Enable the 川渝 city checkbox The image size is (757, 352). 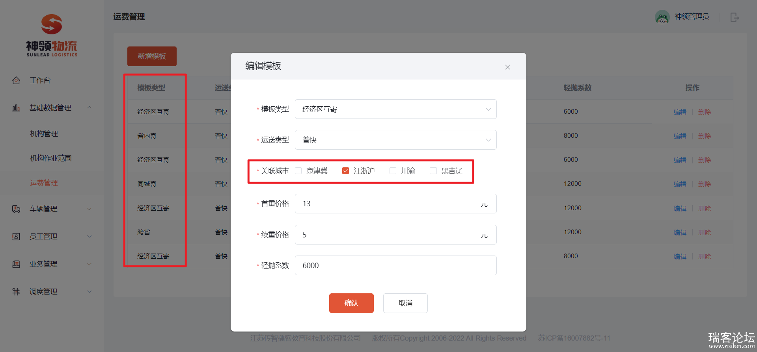(x=393, y=171)
